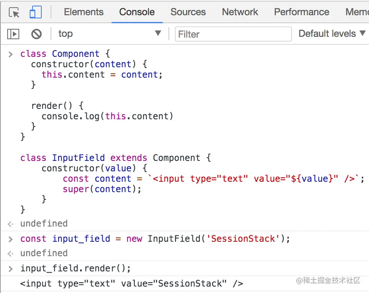Open the Performance tab

coord(302,12)
